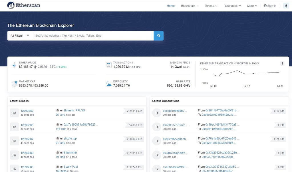Screen dimensions: 292x172
Task: Open To address 0xcc8f119e0bb46ef52b2
Action: click(x=219, y=129)
